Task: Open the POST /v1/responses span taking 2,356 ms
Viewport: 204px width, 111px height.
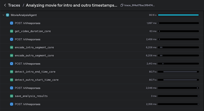Action: click(28, 104)
